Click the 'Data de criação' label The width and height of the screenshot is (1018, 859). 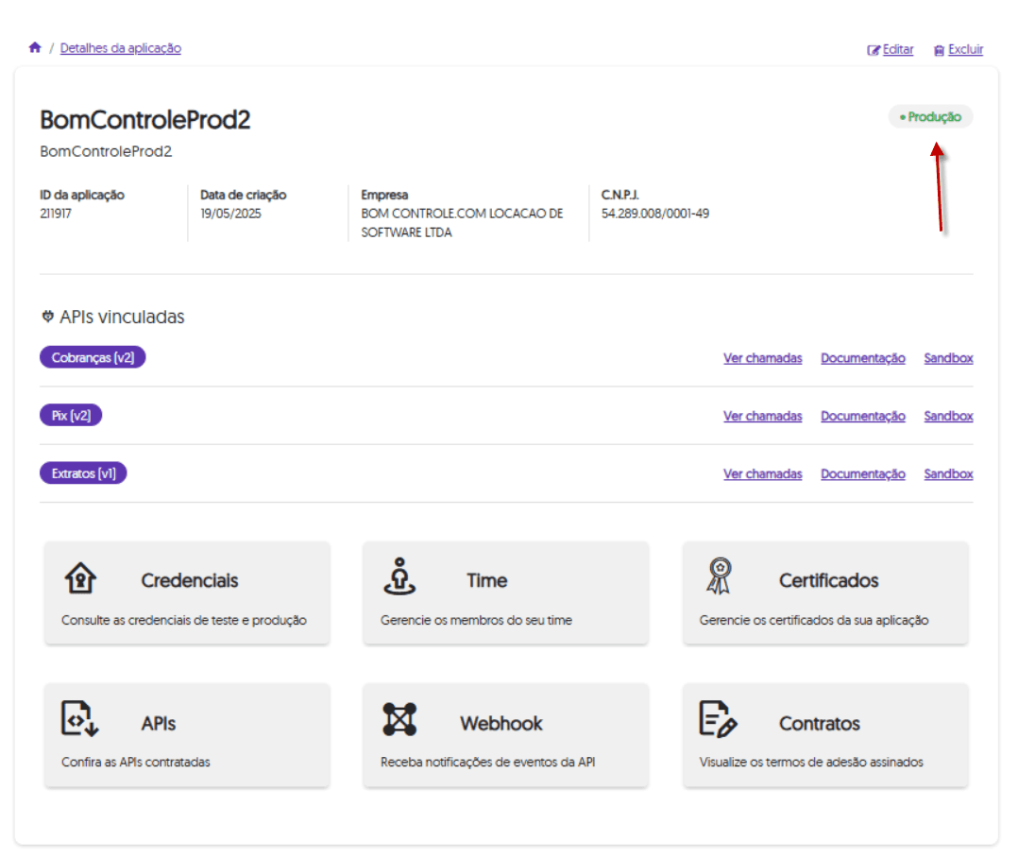tap(244, 195)
